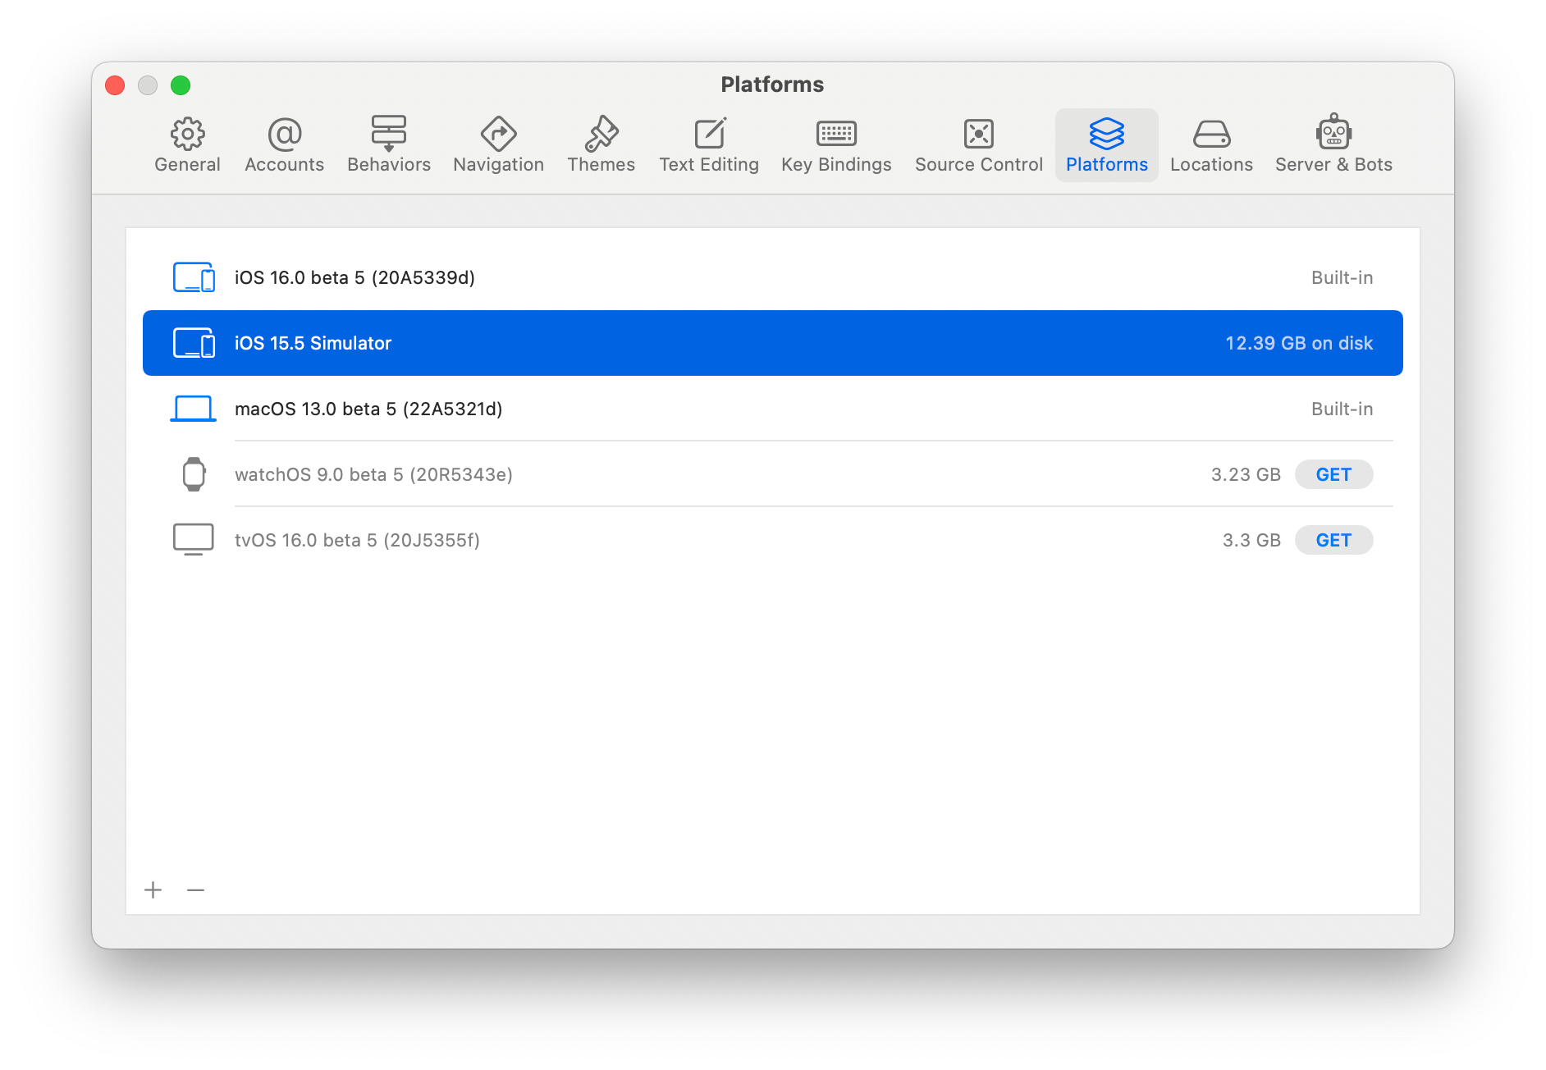This screenshot has width=1546, height=1070.
Task: Select the iOS 15.5 Simulator row text
Action: (x=313, y=343)
